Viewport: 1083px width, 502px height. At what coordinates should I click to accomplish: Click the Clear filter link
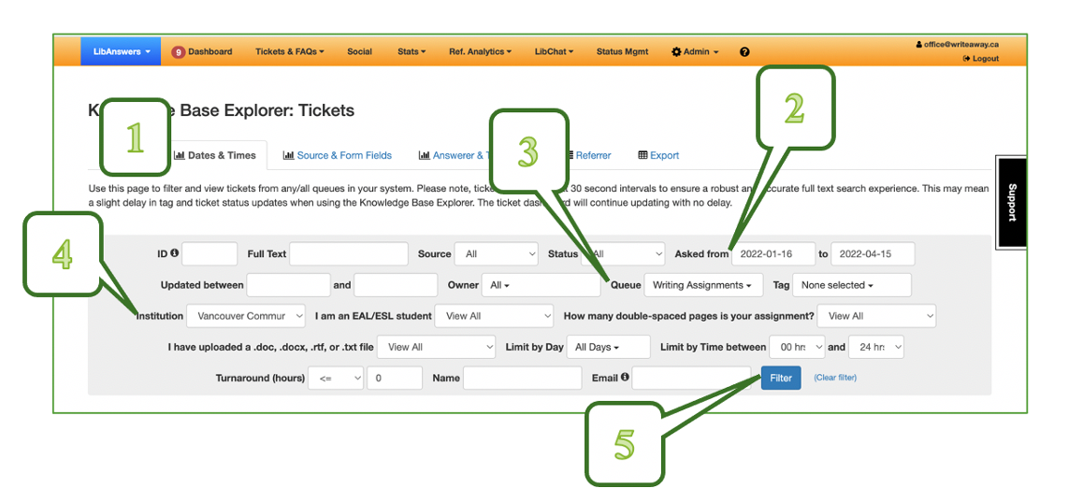835,378
